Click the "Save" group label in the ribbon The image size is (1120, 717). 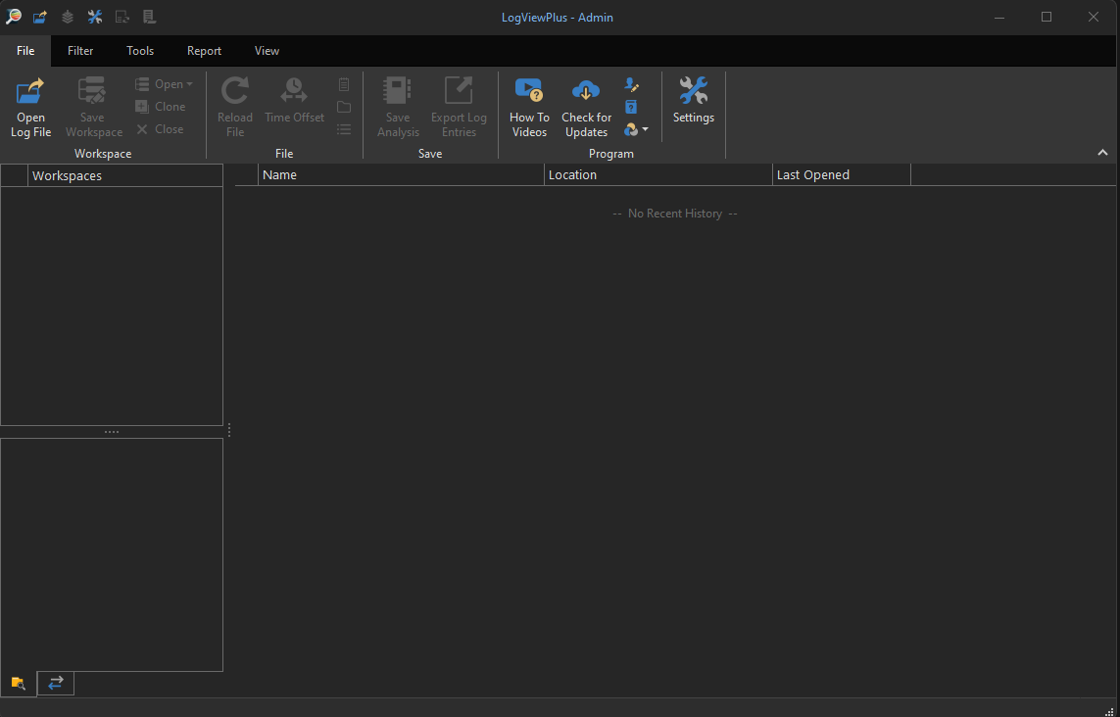pos(430,154)
